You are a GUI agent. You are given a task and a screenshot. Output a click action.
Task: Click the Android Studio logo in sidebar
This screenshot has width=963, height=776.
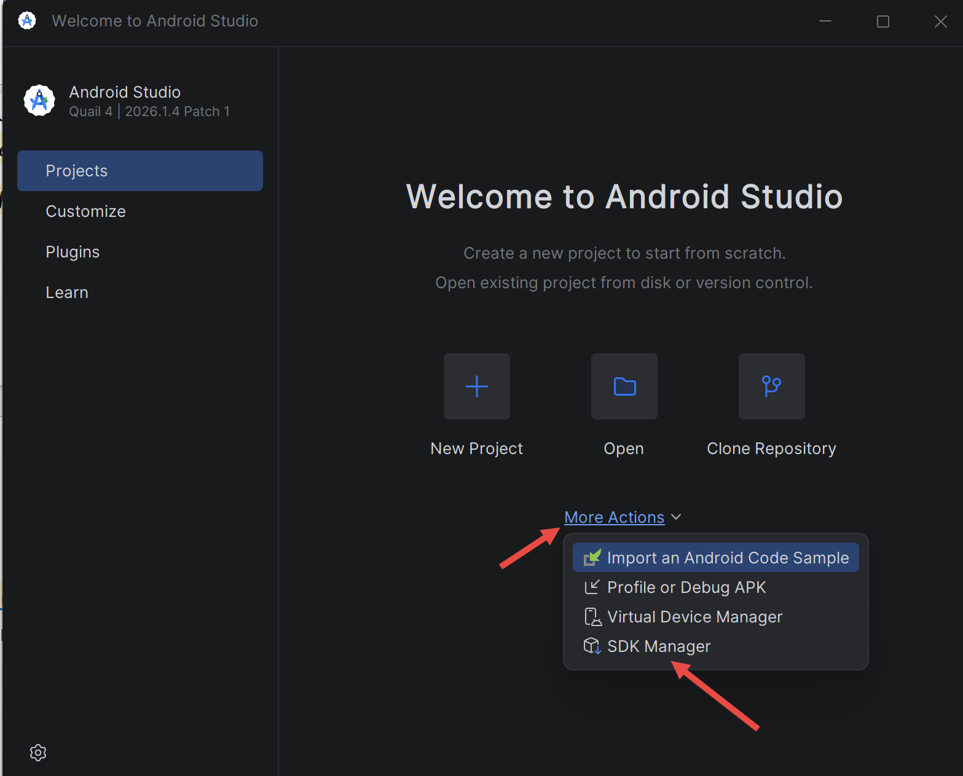pos(39,100)
